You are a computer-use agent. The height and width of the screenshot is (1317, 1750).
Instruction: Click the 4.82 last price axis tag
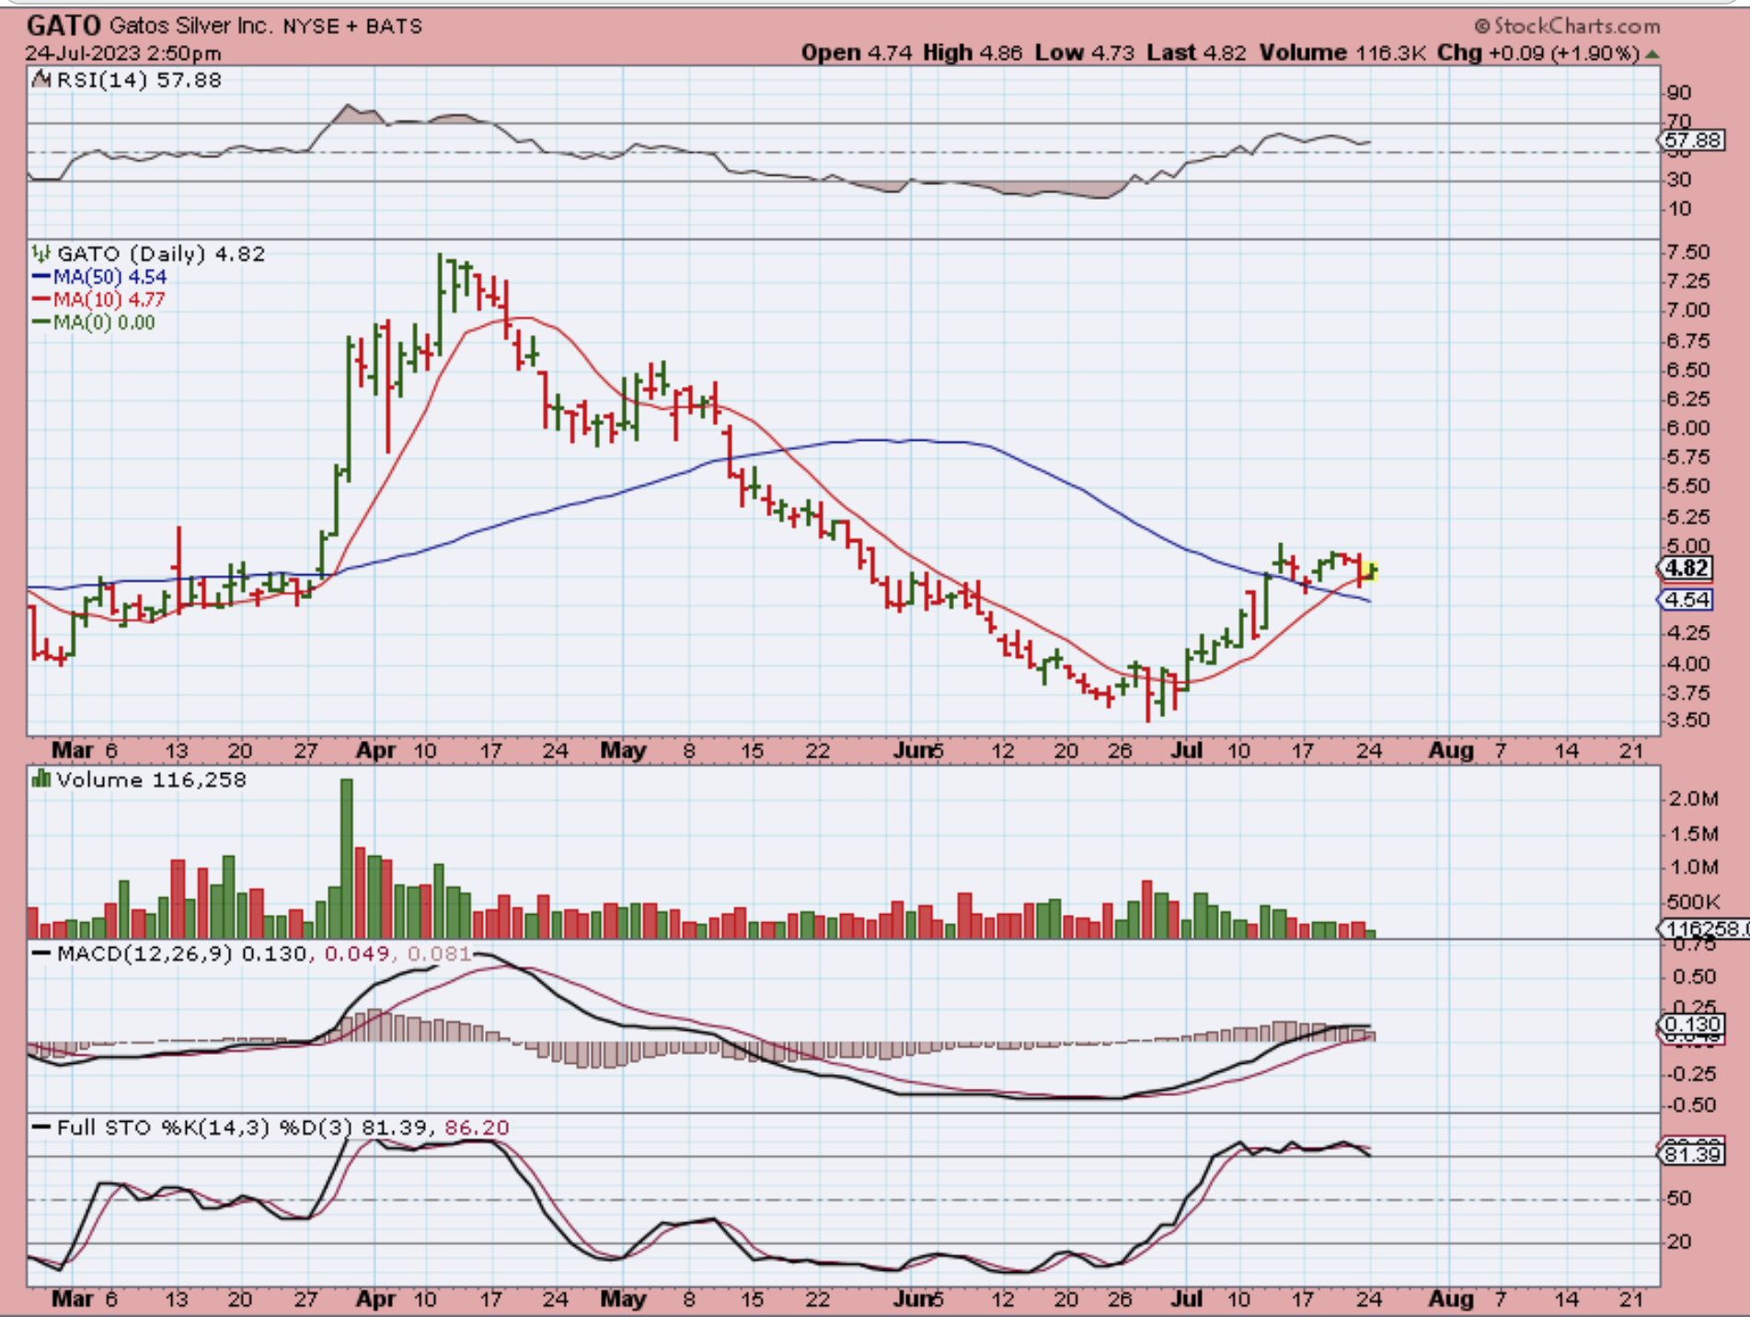tap(1686, 568)
